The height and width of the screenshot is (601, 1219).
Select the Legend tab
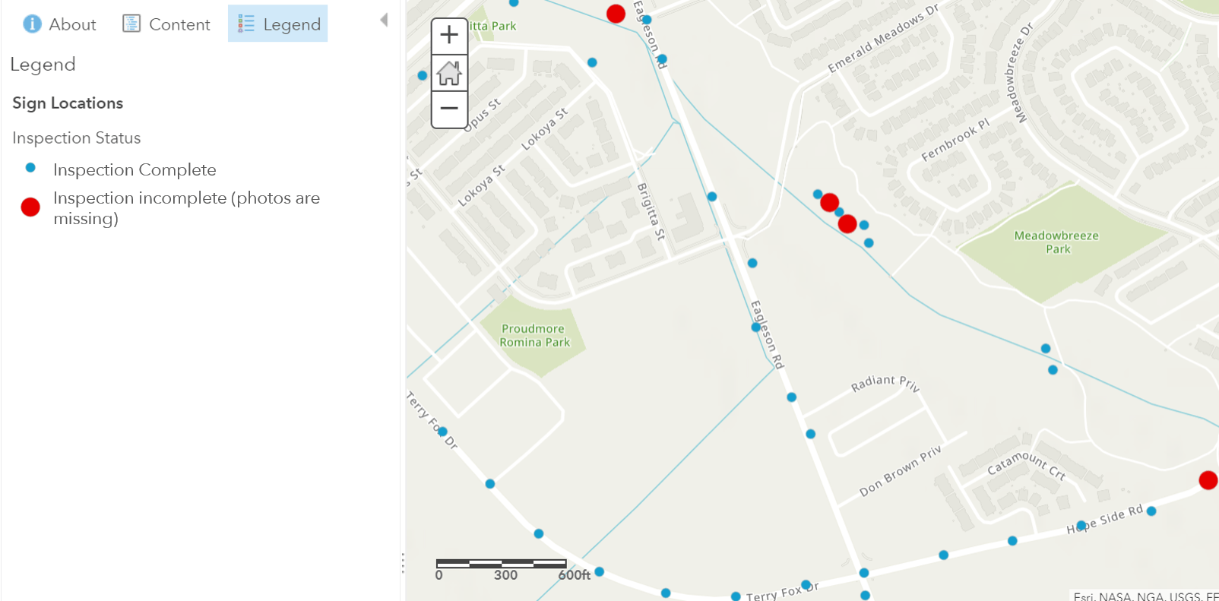(x=278, y=24)
